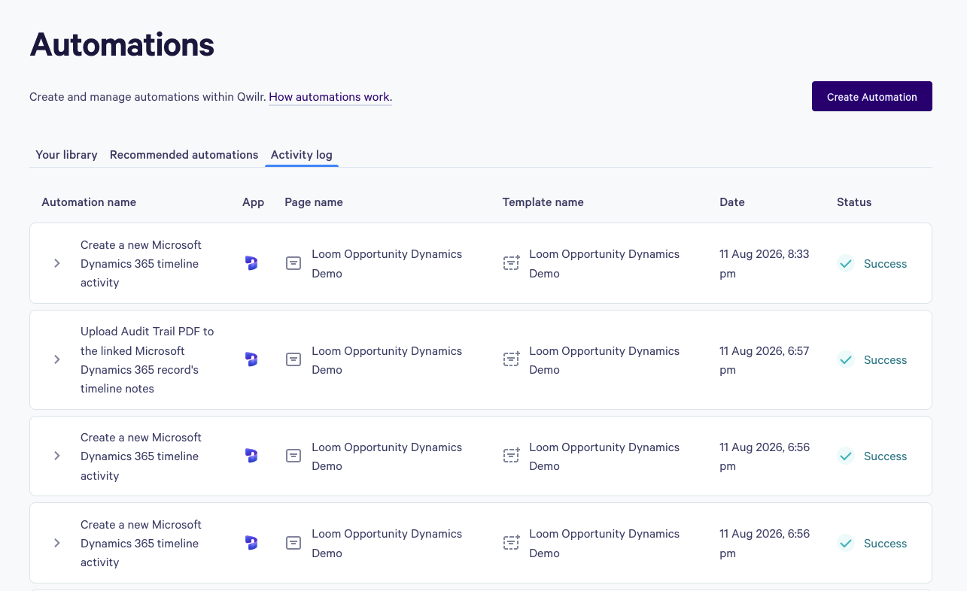The height and width of the screenshot is (591, 967).
Task: Open Recommended automations tab
Action: 184,154
